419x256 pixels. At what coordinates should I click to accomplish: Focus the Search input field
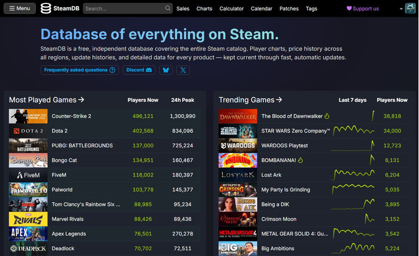tap(128, 8)
